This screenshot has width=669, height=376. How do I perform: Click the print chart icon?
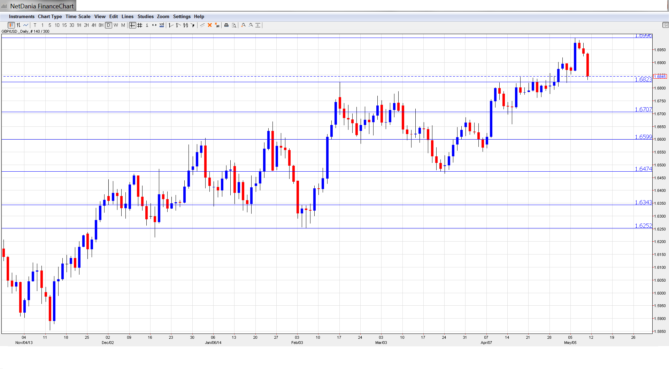(x=226, y=25)
